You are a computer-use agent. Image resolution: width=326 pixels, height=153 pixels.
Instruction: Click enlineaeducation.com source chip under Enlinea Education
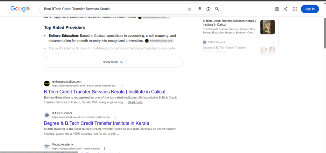pos(159,41)
